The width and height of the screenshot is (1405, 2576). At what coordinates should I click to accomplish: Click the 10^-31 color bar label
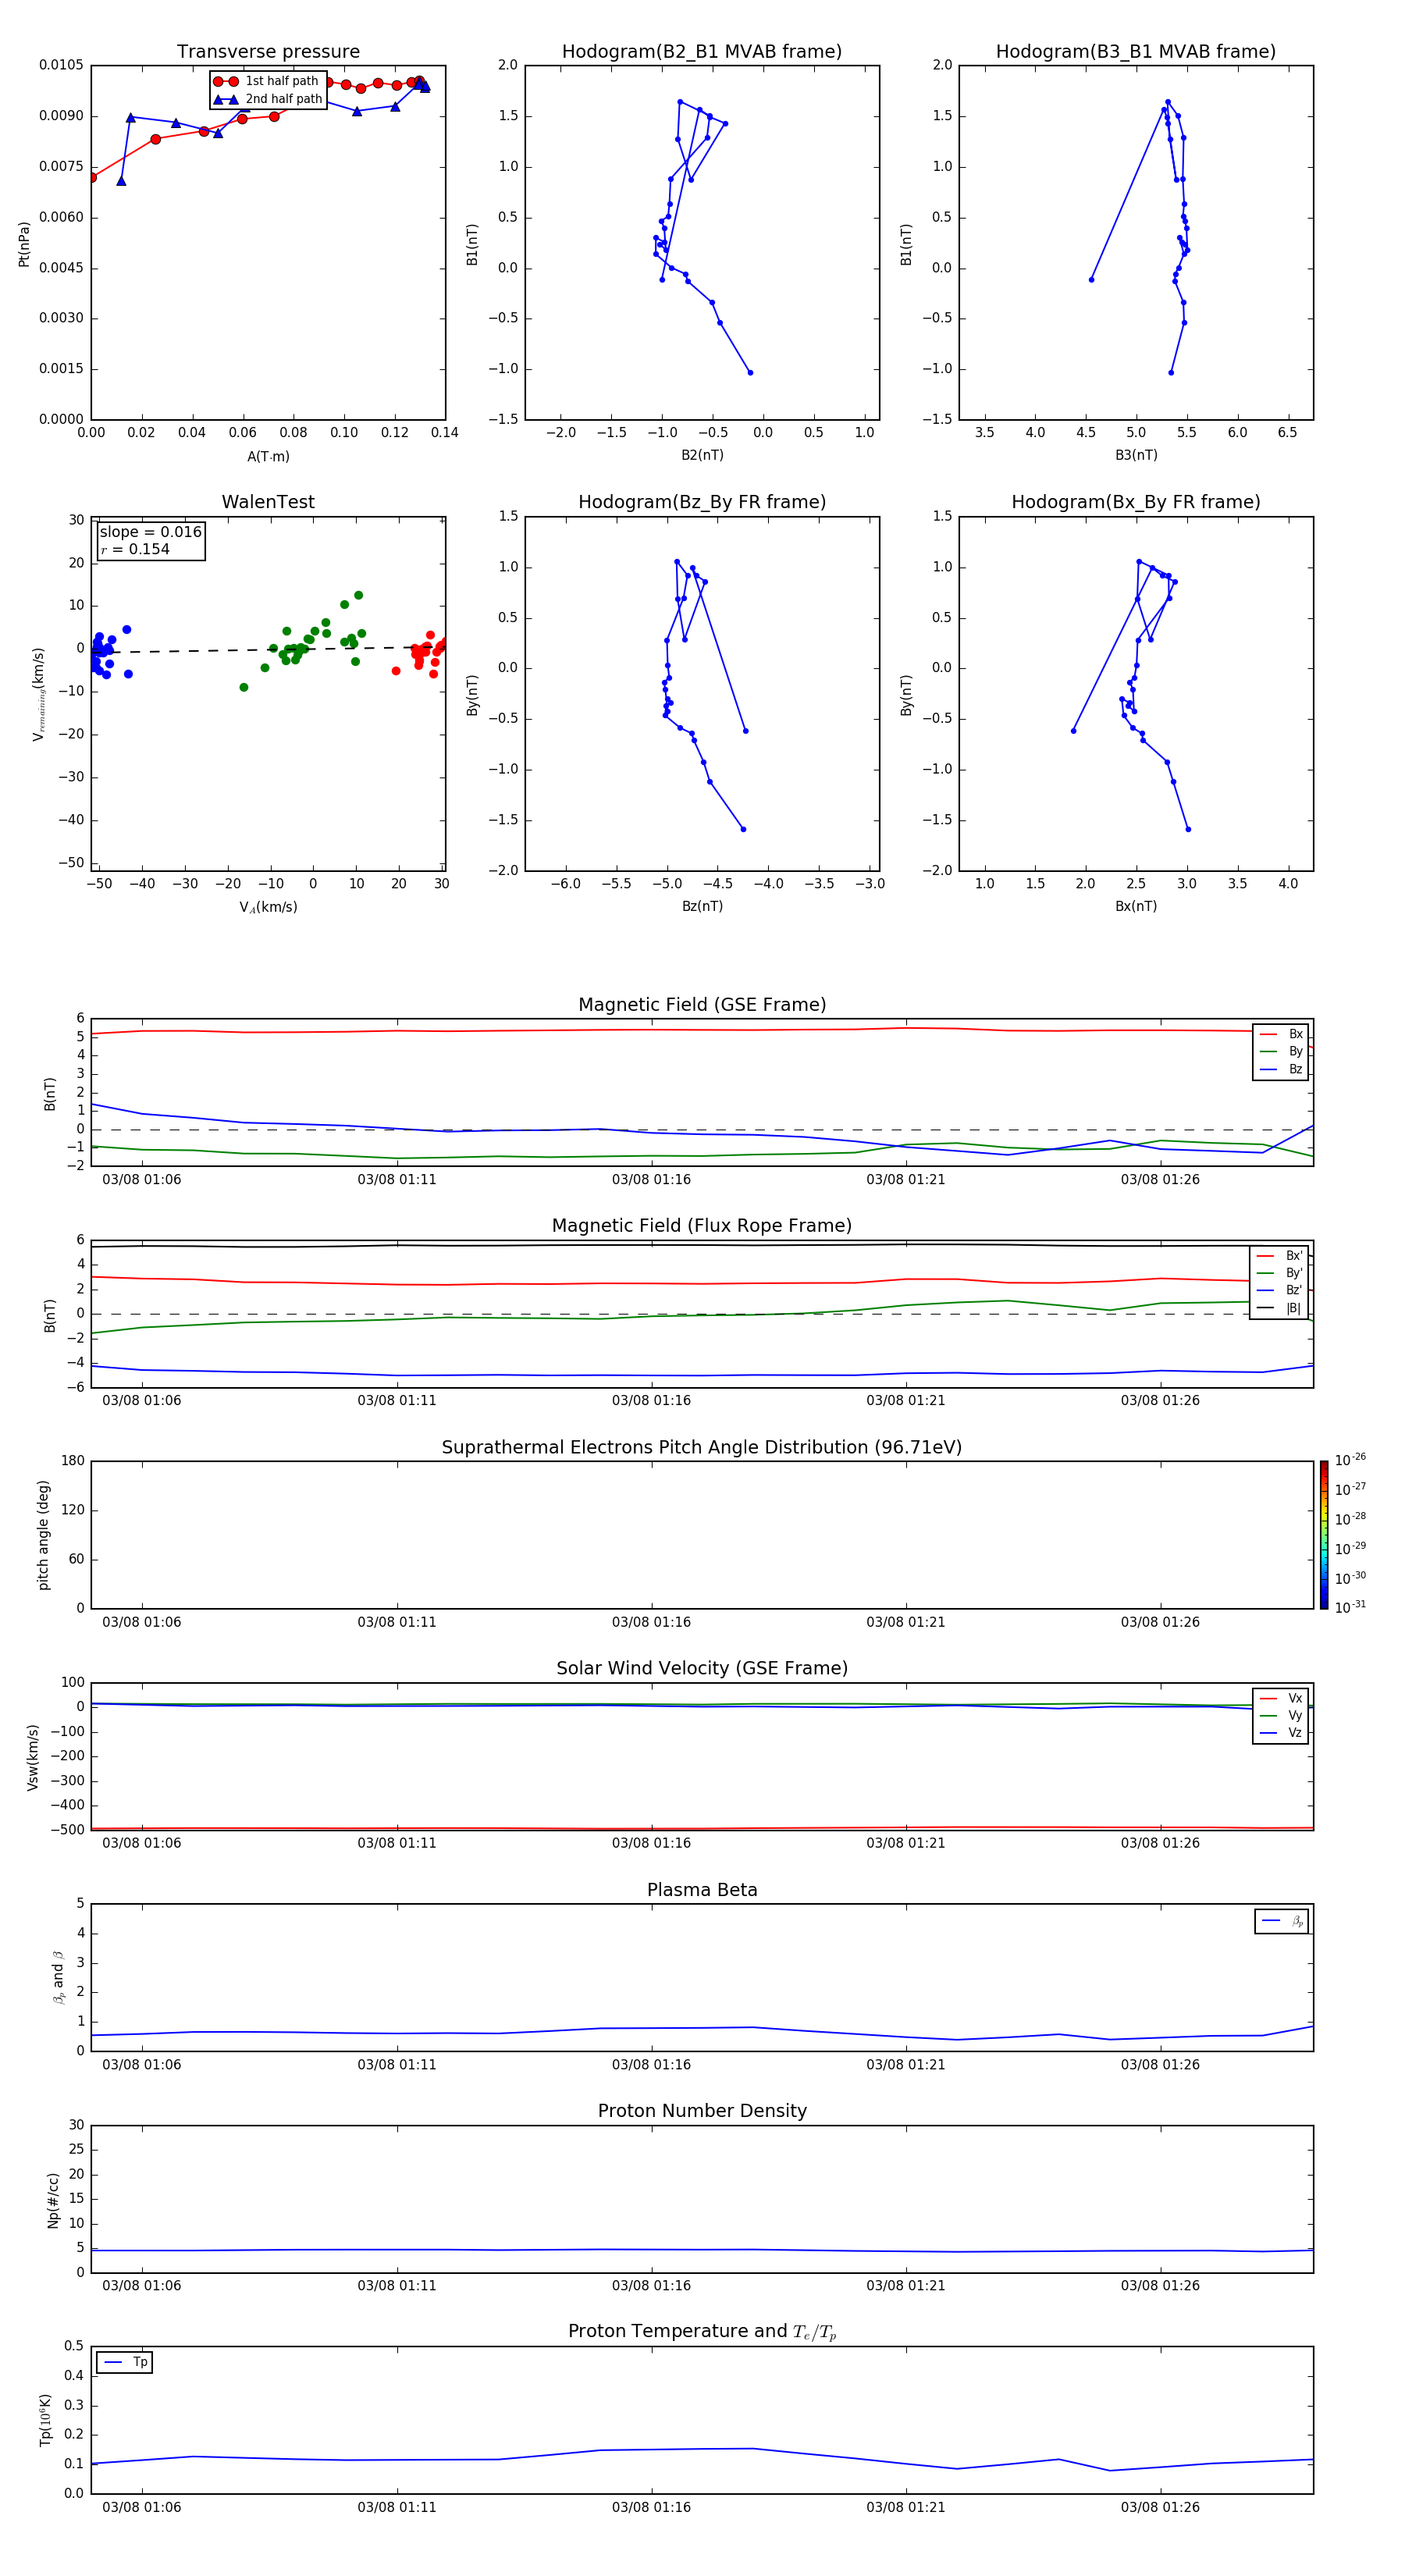coord(1350,1607)
